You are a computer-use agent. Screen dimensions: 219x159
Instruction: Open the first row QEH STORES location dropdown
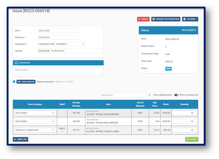[35, 113]
